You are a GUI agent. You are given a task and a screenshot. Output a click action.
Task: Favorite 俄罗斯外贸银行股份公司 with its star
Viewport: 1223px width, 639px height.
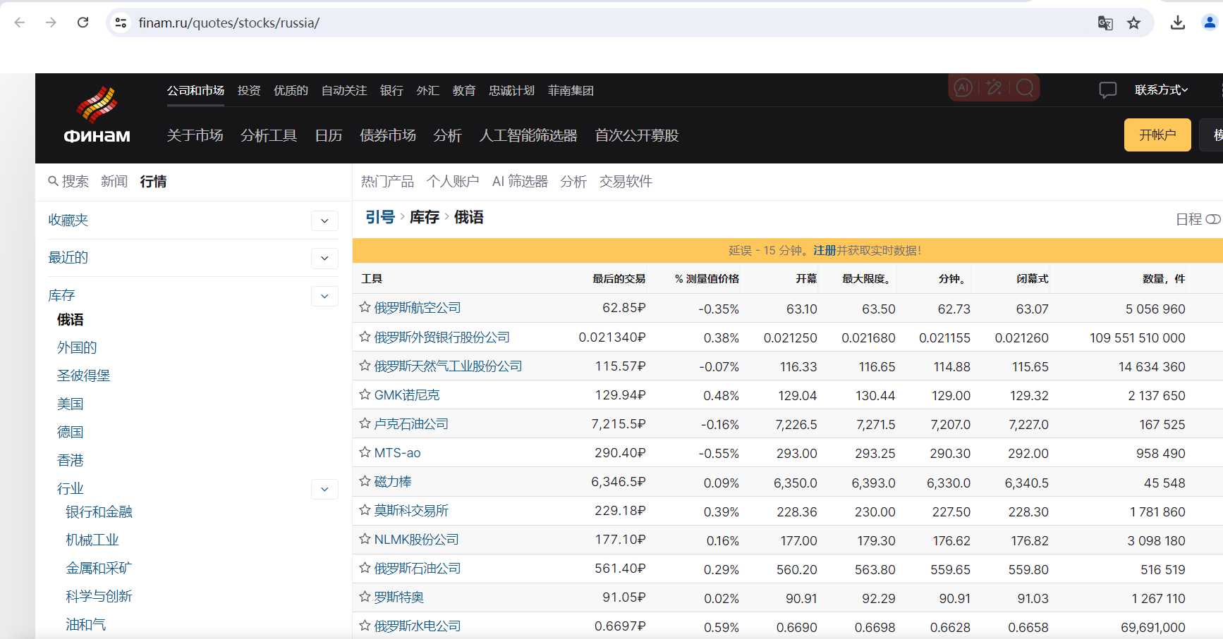click(x=365, y=337)
